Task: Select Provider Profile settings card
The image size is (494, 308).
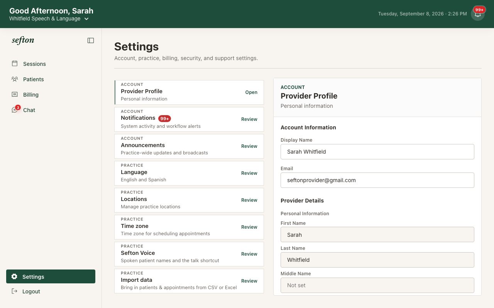Action: click(189, 92)
